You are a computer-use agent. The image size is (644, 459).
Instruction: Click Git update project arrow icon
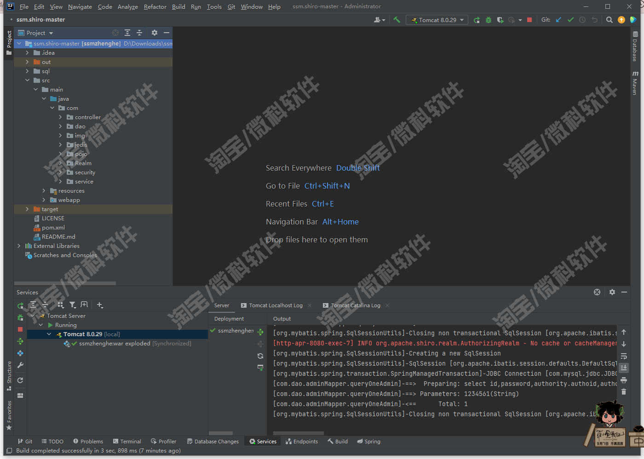558,20
